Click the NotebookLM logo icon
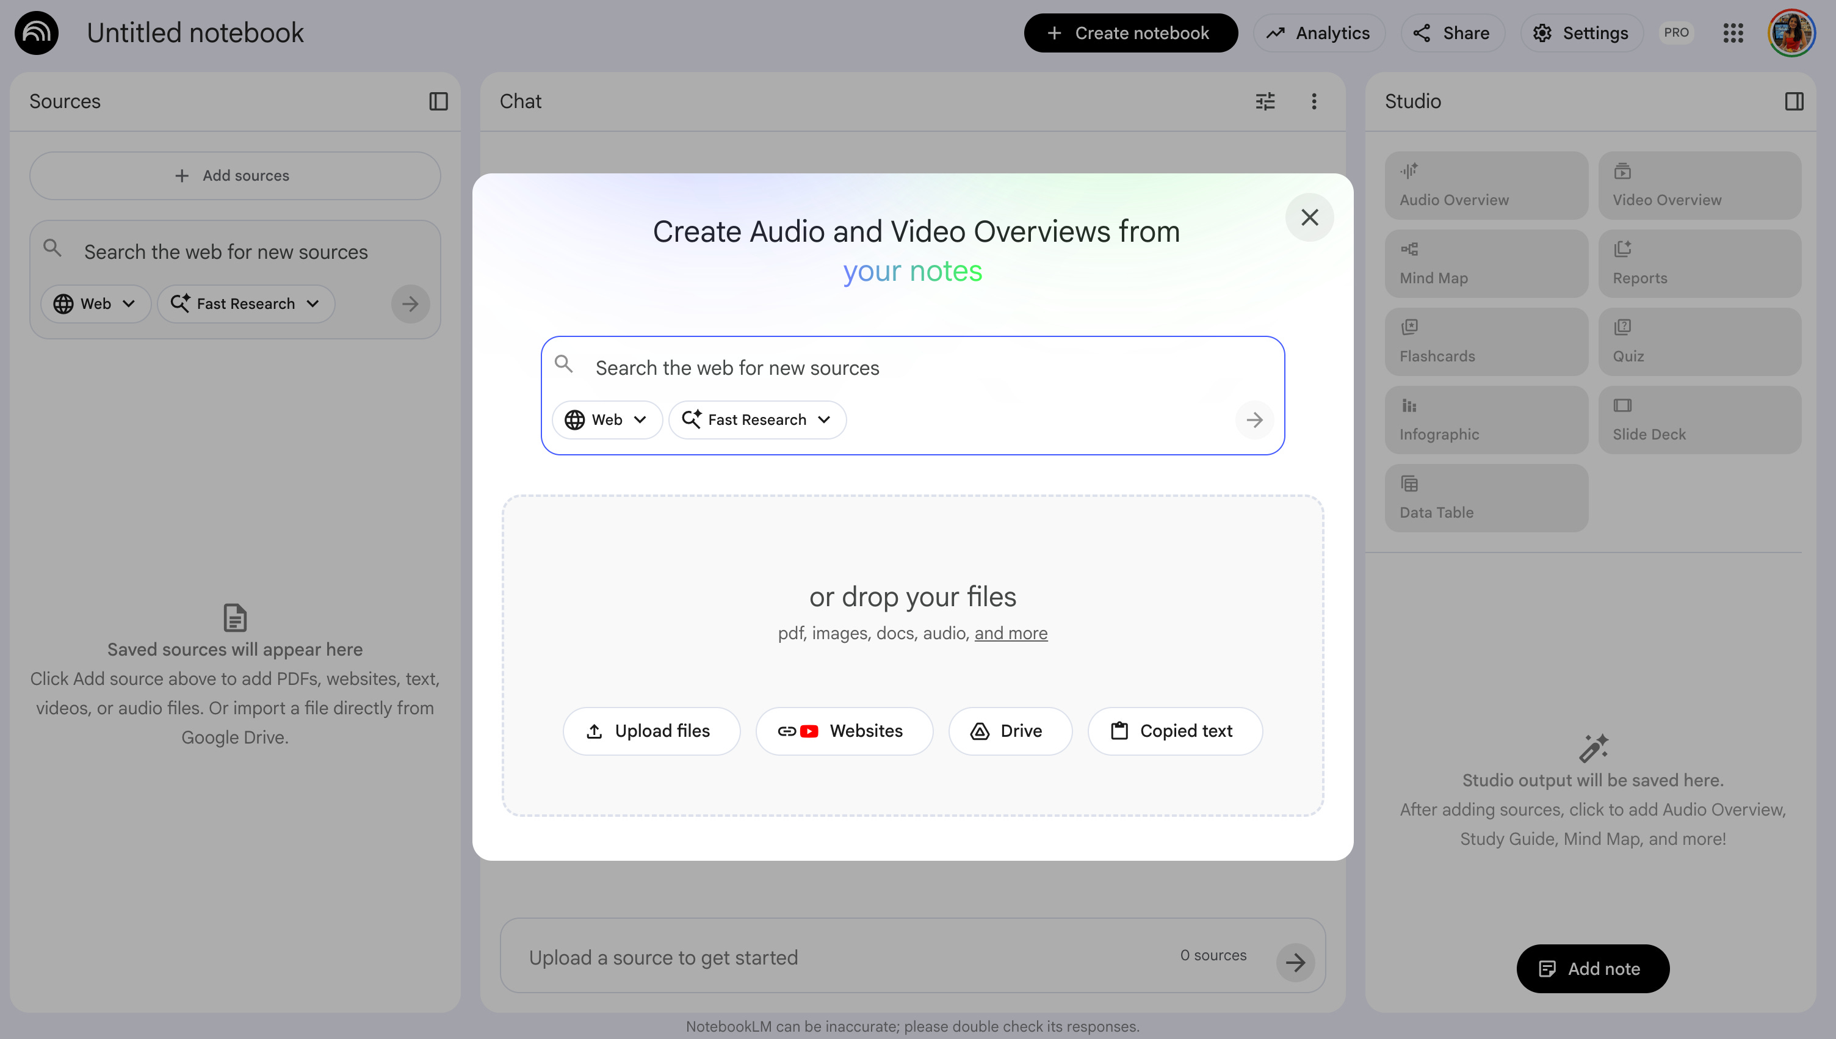 coord(37,33)
